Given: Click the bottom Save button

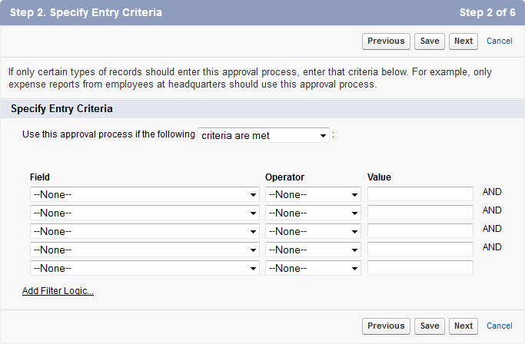Looking at the screenshot, I should [430, 326].
